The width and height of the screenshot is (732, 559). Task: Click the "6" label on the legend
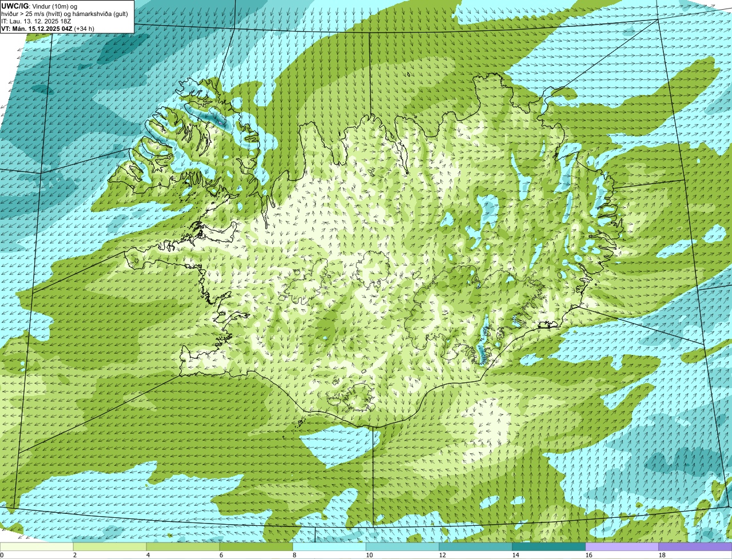tap(221, 555)
